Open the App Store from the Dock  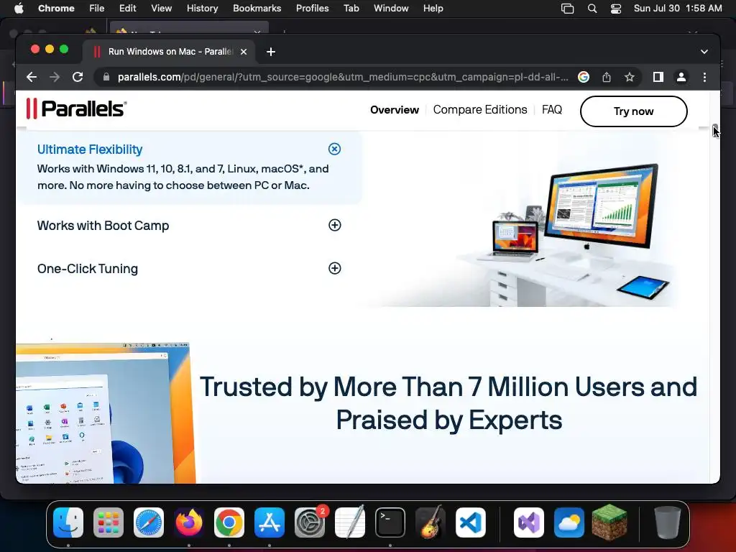[270, 523]
